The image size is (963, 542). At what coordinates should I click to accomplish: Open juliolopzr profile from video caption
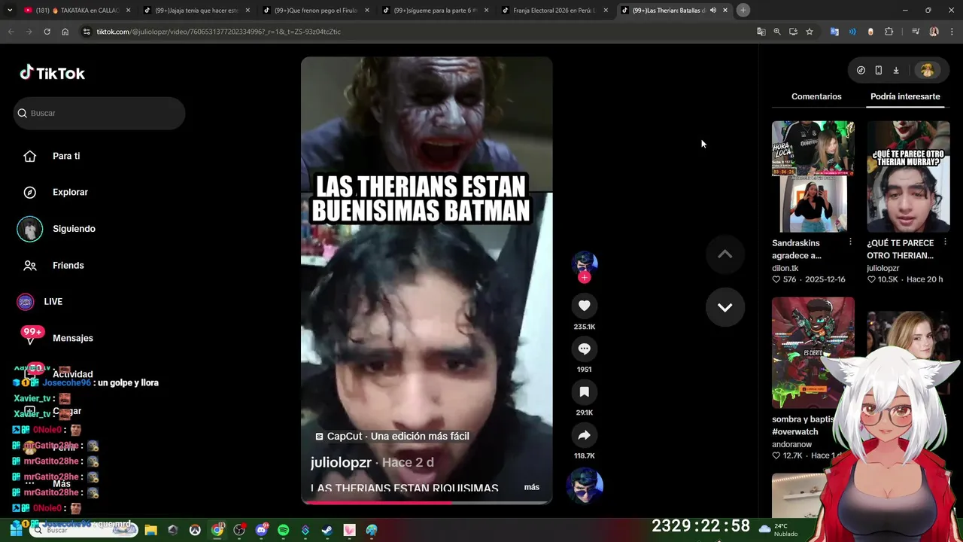(341, 462)
